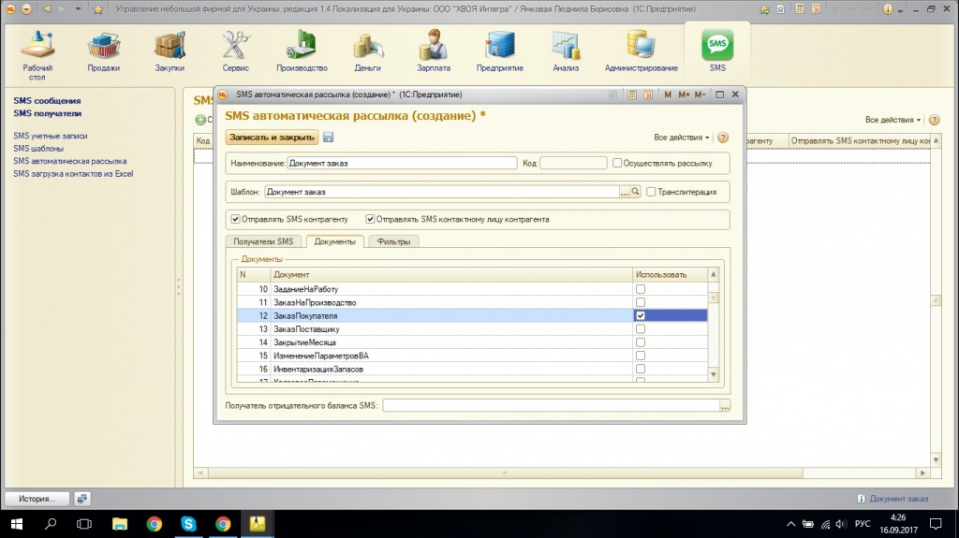Select the ИзменениеПараметровВА row
Image resolution: width=959 pixels, height=538 pixels.
point(472,356)
